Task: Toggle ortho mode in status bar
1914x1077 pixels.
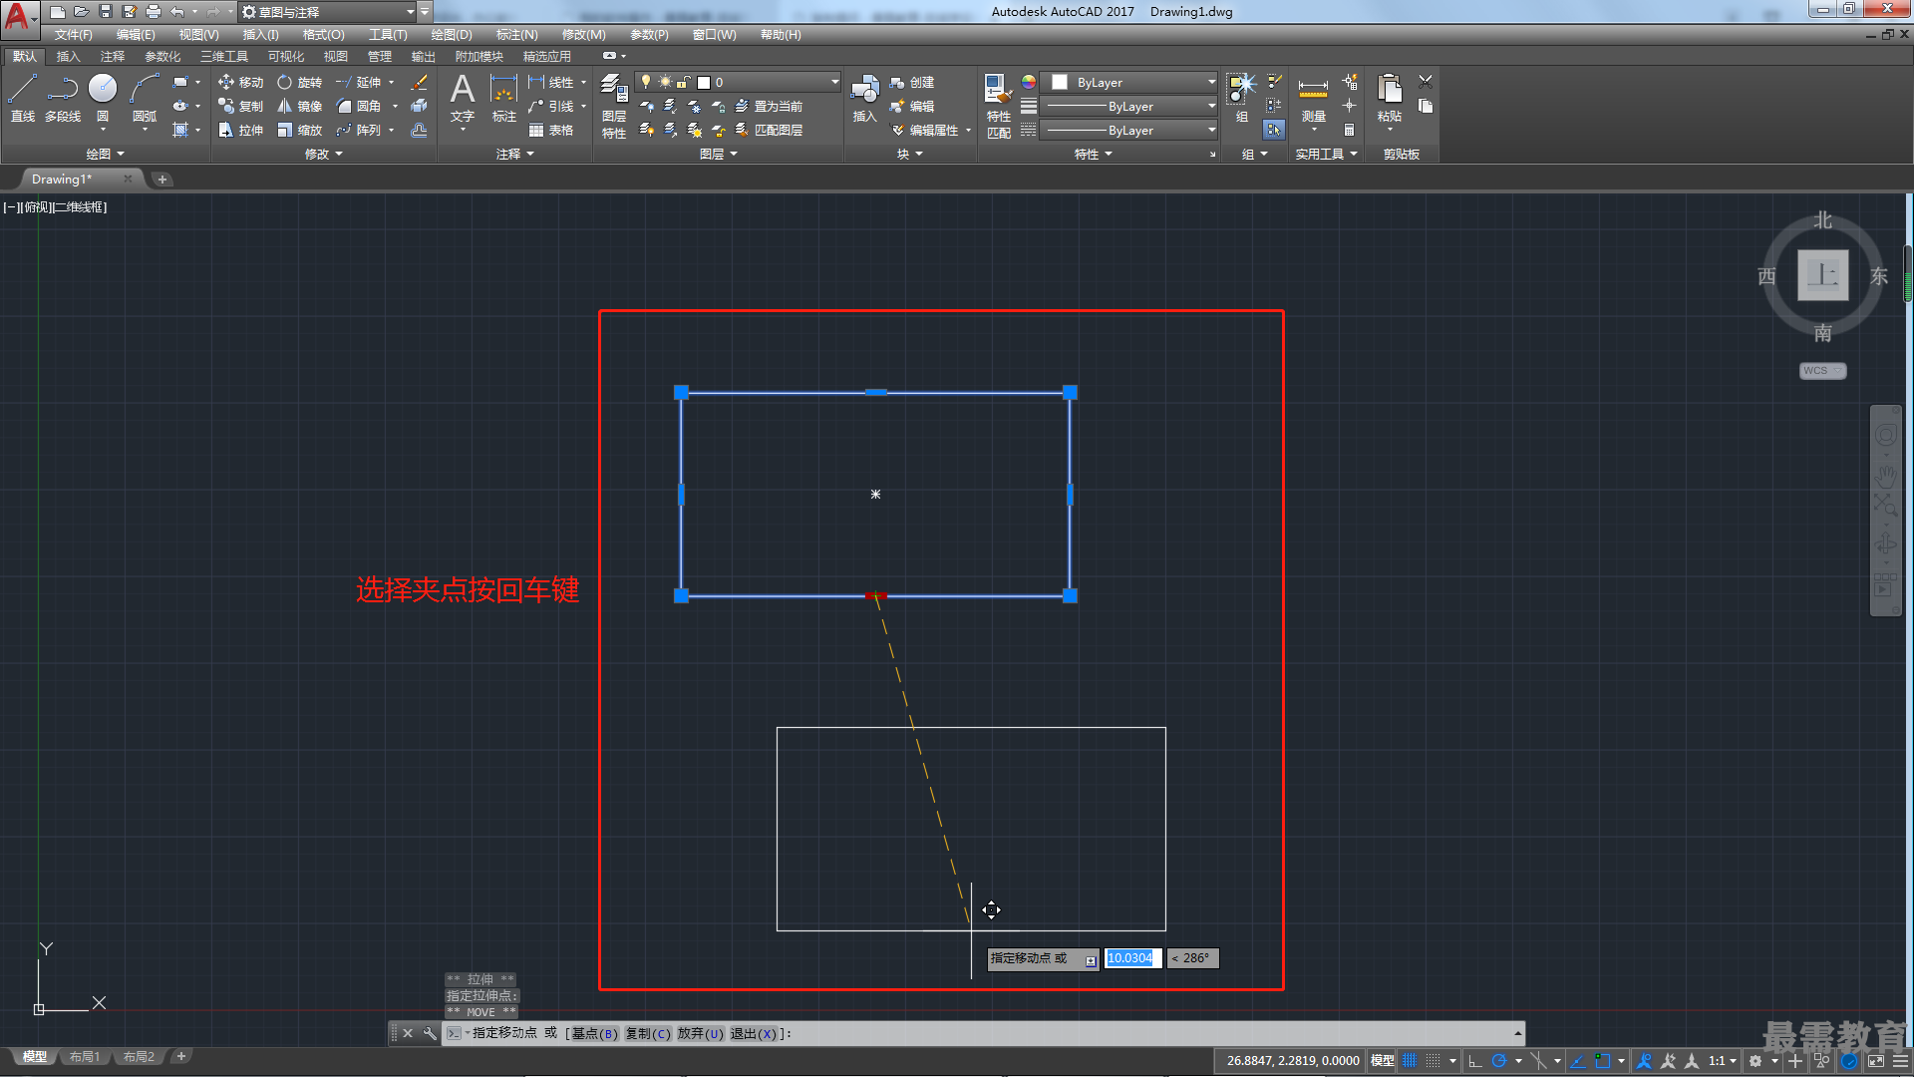Action: point(1475,1061)
